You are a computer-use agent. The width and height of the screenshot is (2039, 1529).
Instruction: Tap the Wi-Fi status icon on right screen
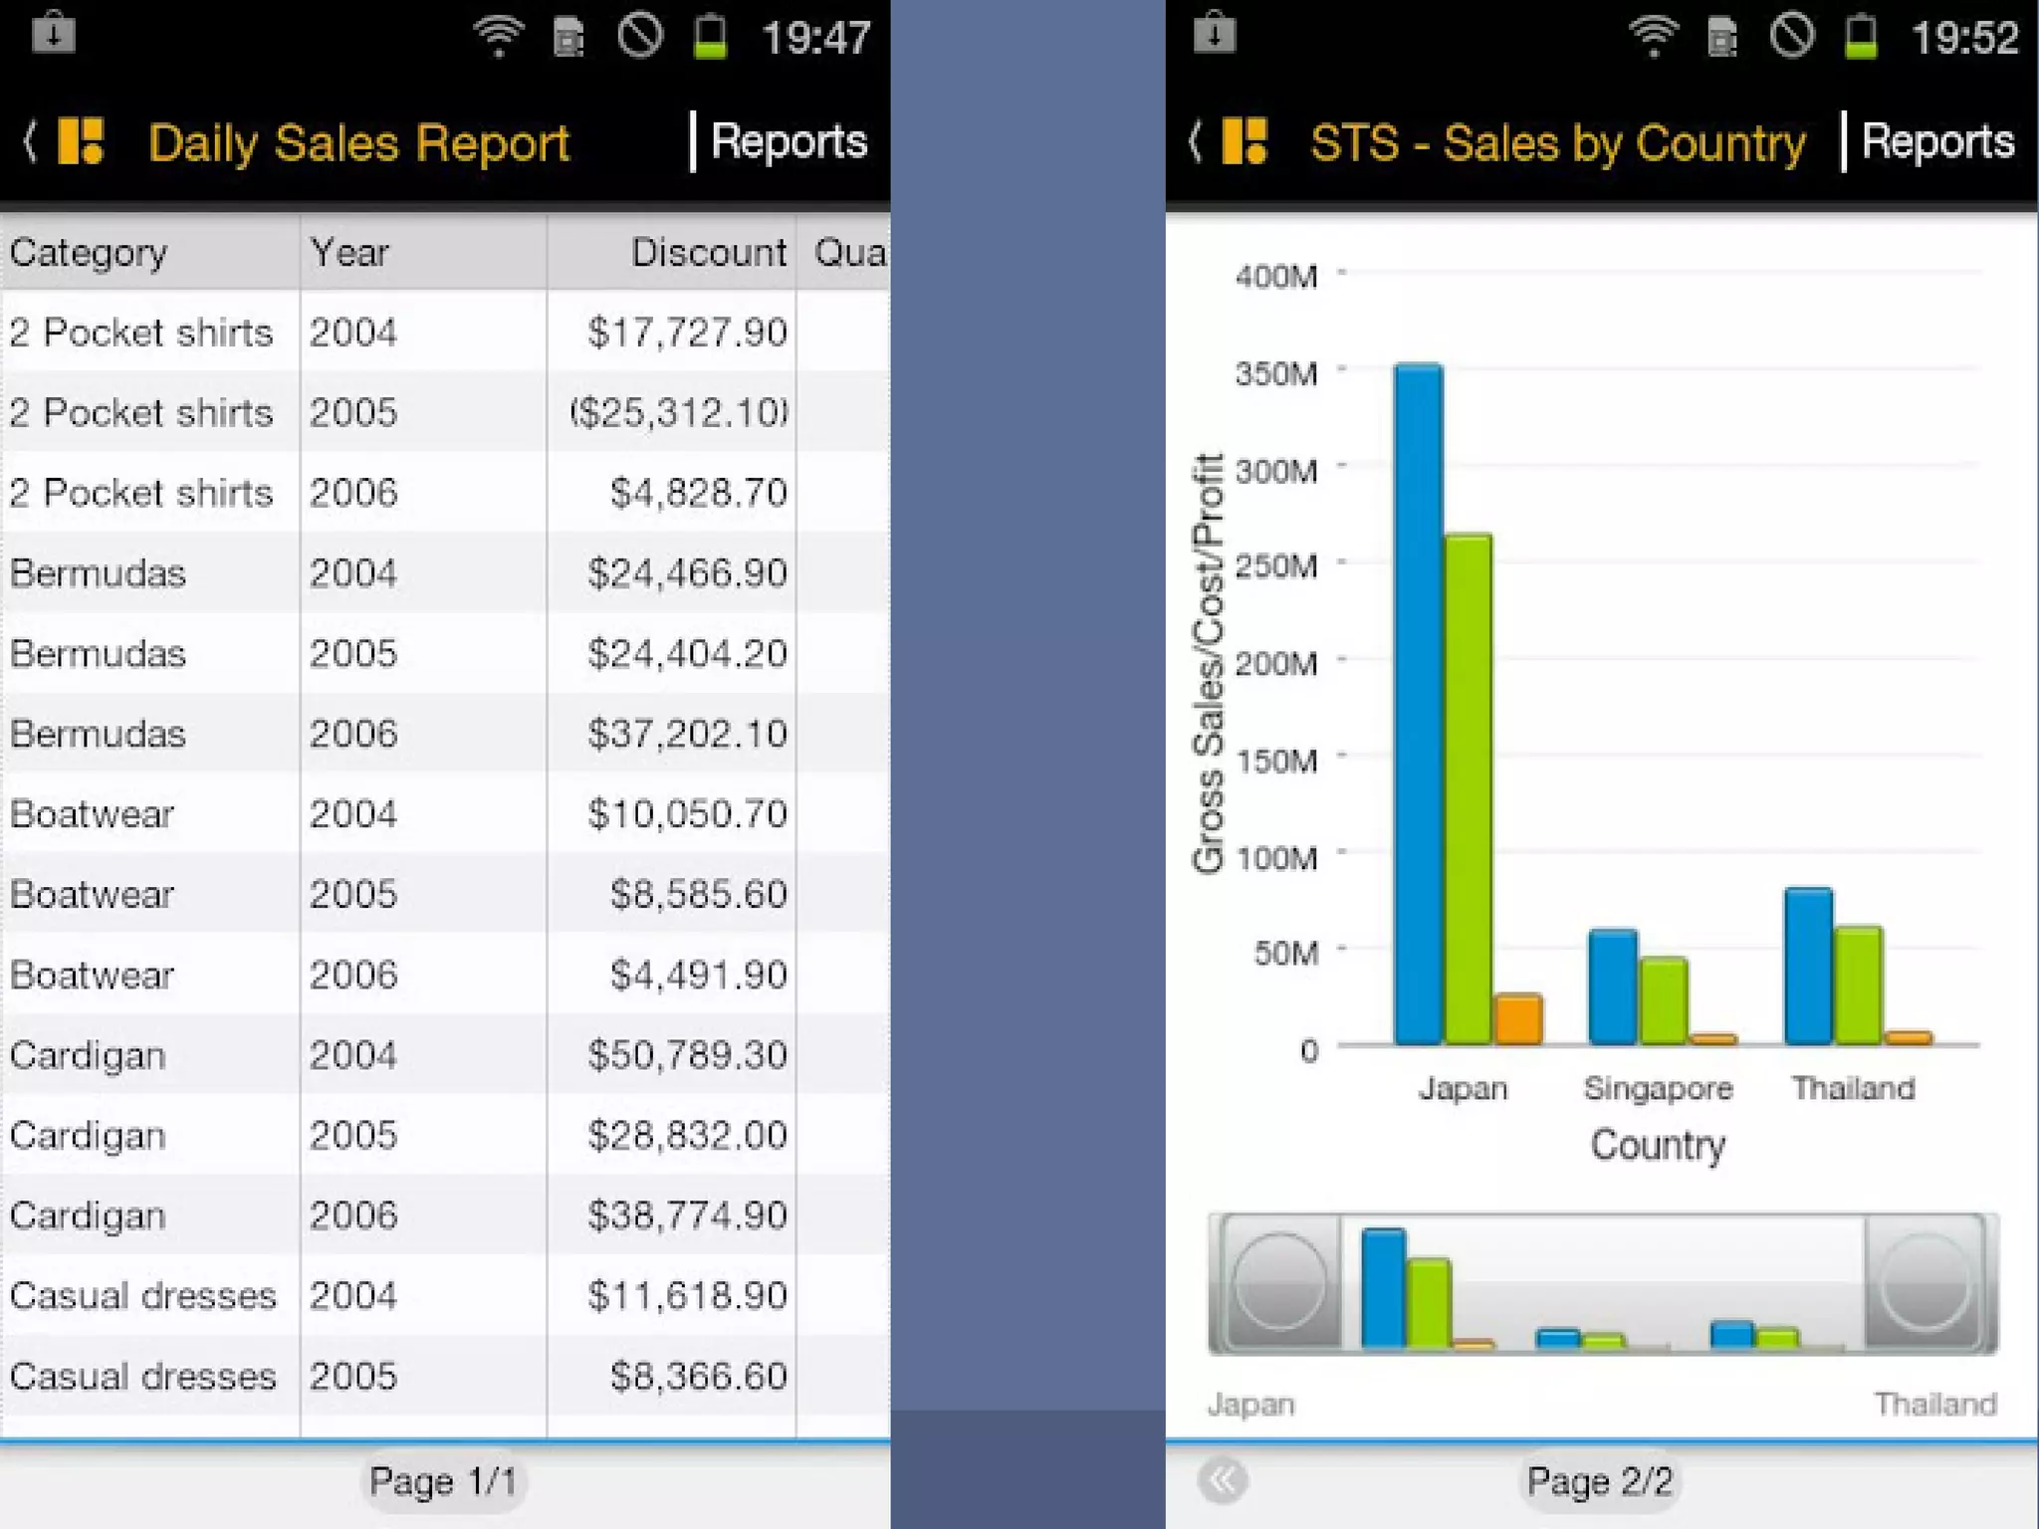coord(1653,38)
